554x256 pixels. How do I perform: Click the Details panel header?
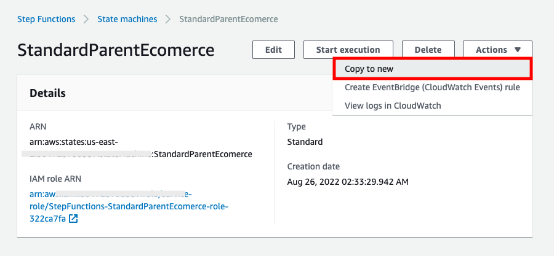pos(47,93)
